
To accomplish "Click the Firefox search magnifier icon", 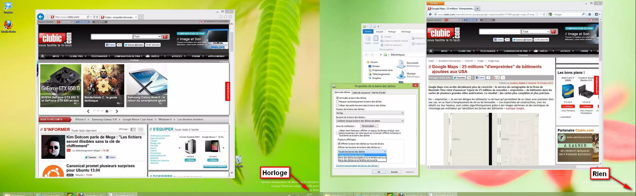I will [583, 14].
